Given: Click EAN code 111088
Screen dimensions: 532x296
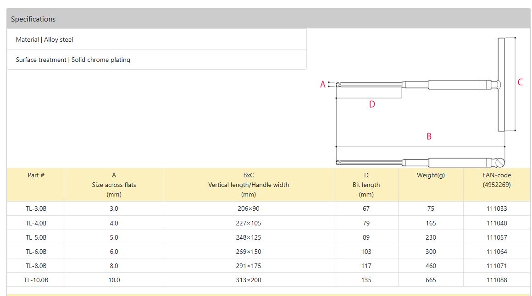Looking at the screenshot, I should 497,280.
